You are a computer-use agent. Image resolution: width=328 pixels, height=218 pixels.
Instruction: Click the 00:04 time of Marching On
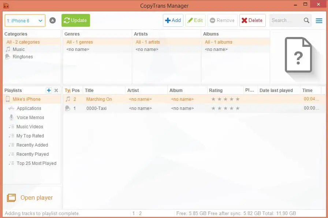click(x=312, y=99)
